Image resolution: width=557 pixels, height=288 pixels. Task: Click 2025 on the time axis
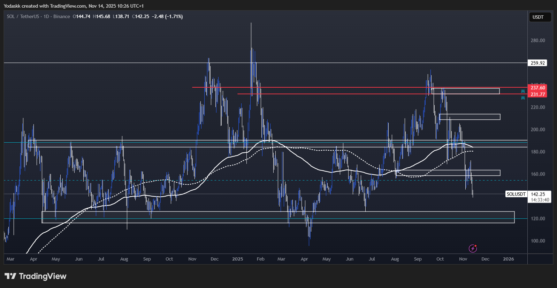click(x=237, y=259)
